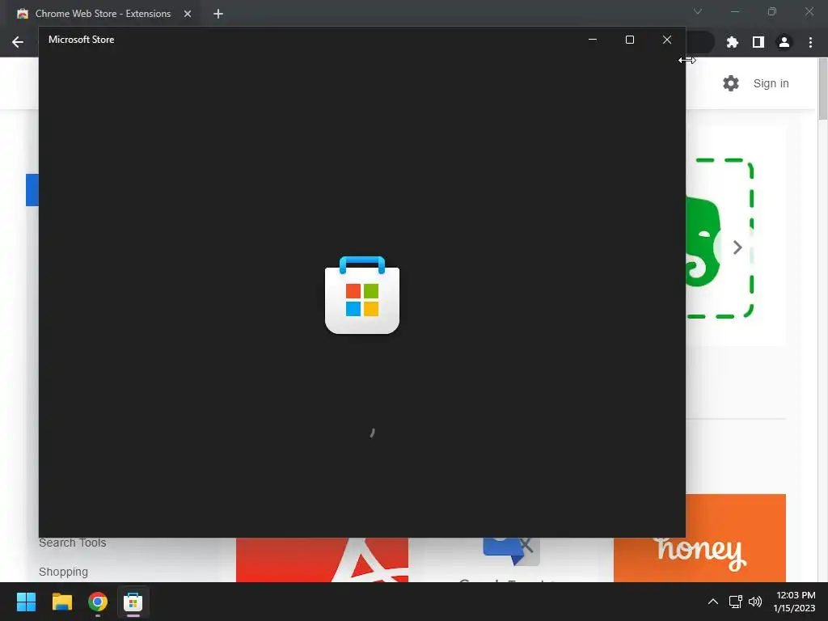Screen dimensions: 828x621
Task: Open clock and date flyout
Action: pyautogui.click(x=795, y=602)
